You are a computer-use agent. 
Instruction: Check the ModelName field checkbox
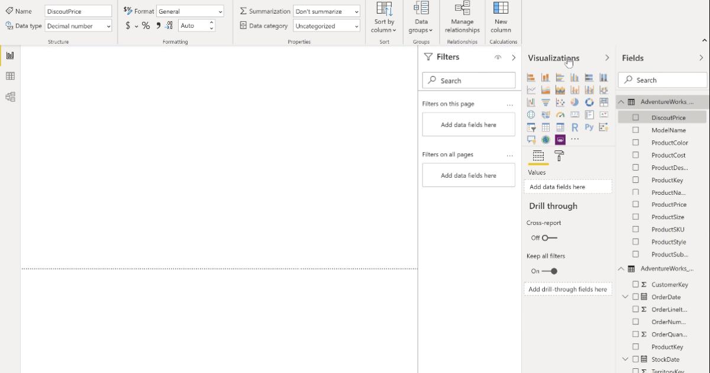click(x=635, y=130)
